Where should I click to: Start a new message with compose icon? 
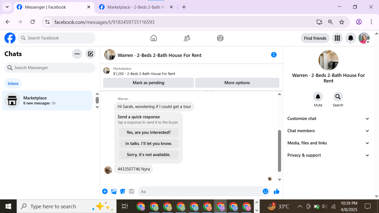90,54
